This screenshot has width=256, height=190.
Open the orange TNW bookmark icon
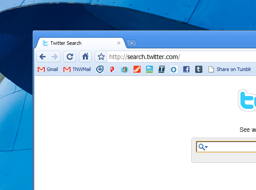point(137,69)
